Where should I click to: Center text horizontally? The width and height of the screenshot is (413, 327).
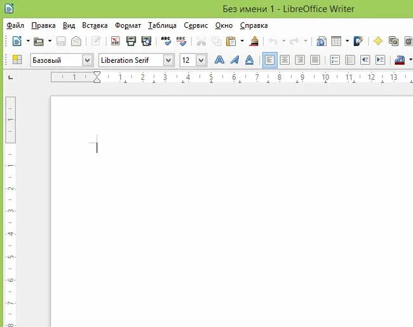pyautogui.click(x=285, y=60)
